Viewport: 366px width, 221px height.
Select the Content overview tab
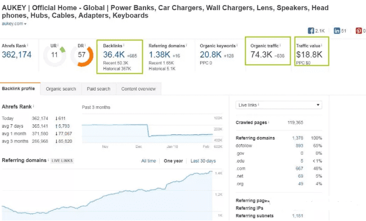point(138,89)
